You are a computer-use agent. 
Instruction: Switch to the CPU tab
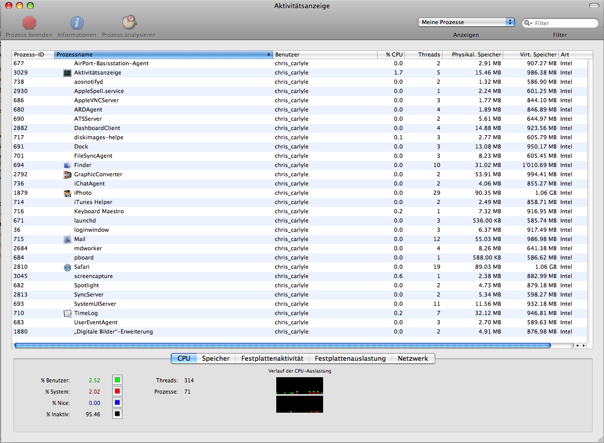184,358
